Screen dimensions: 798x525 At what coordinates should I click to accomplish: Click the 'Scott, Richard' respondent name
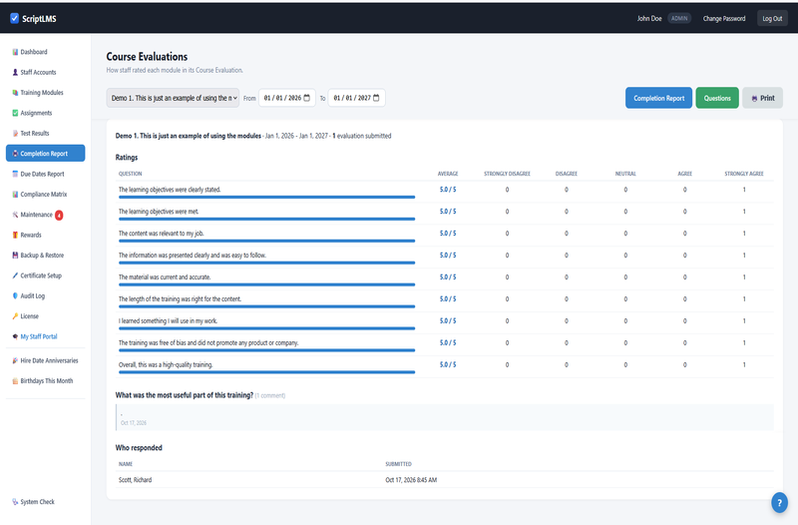(135, 480)
